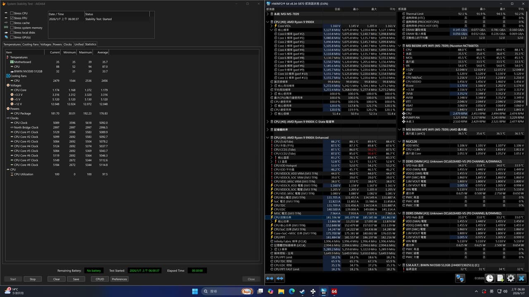Select the BIWIN NV3500 512GB temperature row
This screenshot has width=529, height=297.
pos(58,71)
